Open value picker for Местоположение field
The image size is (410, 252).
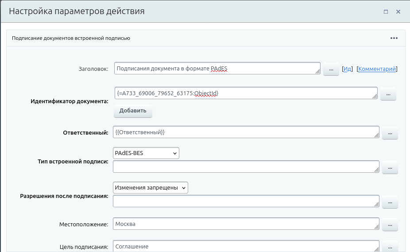(x=390, y=225)
